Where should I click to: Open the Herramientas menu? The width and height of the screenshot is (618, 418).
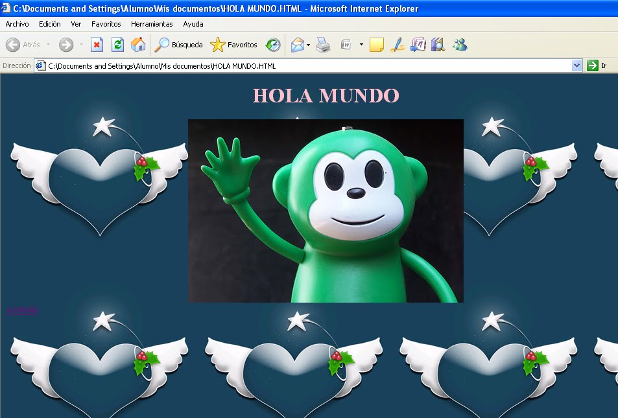151,24
